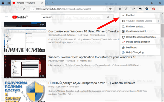Close the winaero - YouTube tab

click(x=42, y=3)
